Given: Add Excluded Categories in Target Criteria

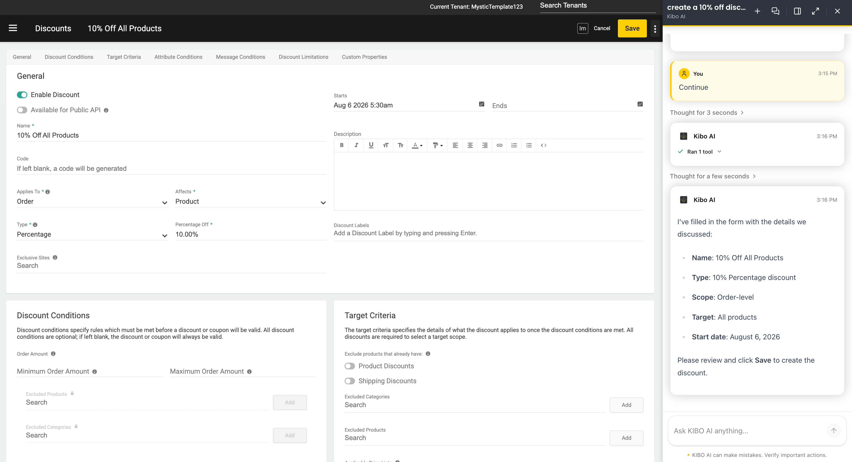Looking at the screenshot, I should coord(626,405).
